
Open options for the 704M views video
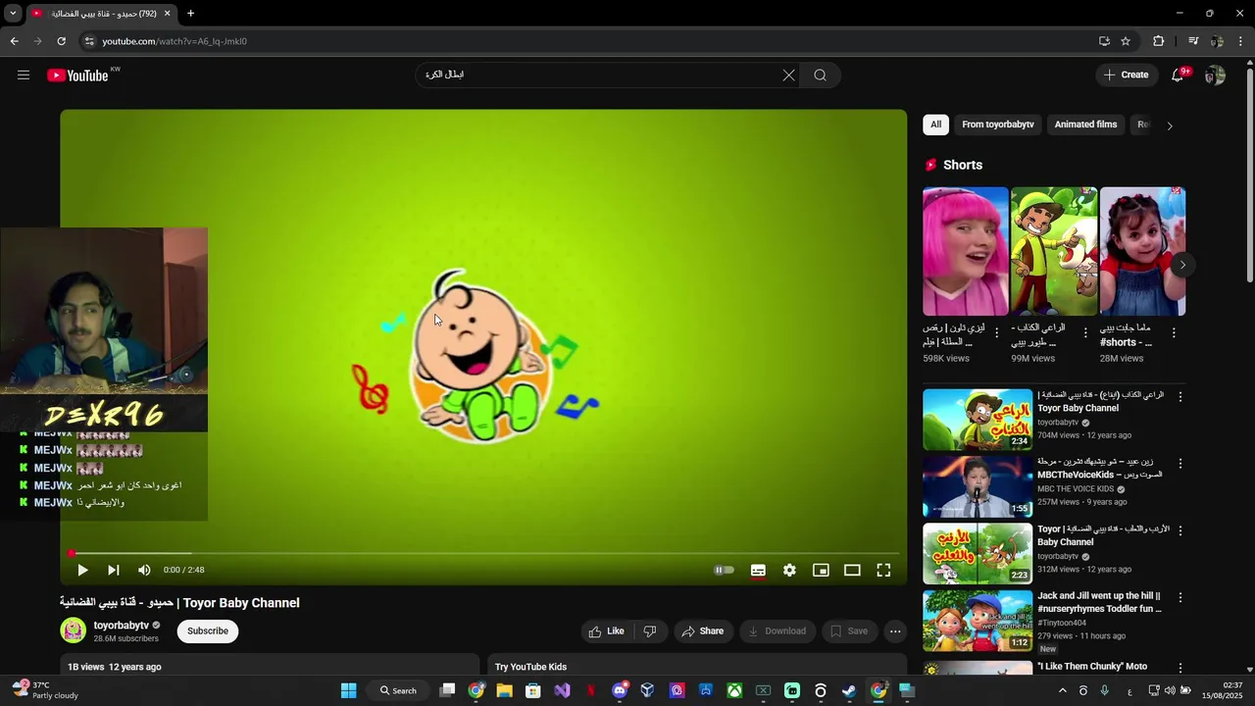(1180, 397)
